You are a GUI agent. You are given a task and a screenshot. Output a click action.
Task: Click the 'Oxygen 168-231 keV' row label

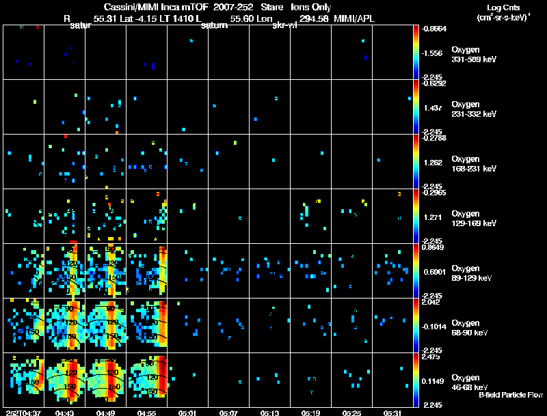[474, 164]
